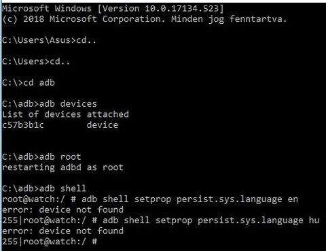Click the last root@watch prompt line
326x251 pixels.
click(x=50, y=241)
